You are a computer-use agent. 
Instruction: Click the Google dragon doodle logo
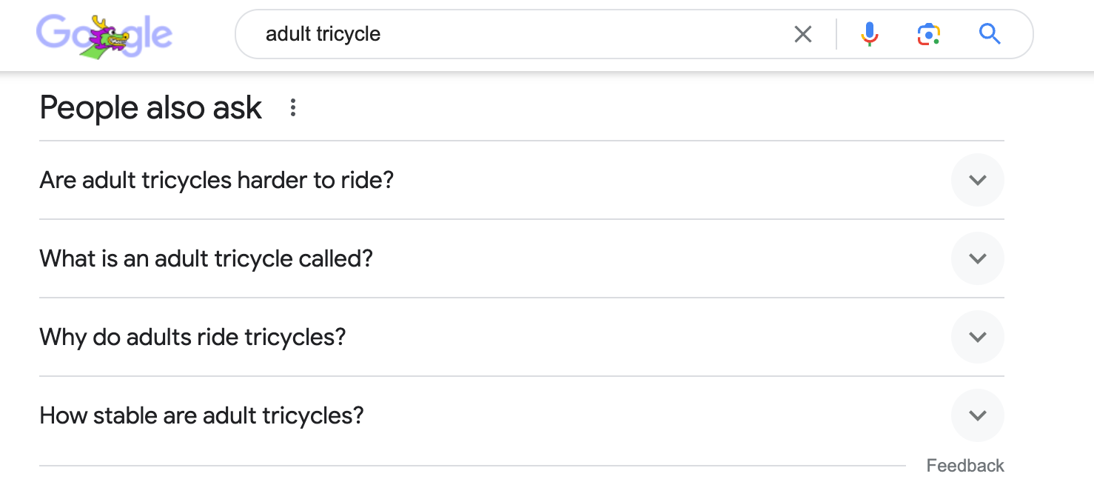[104, 36]
